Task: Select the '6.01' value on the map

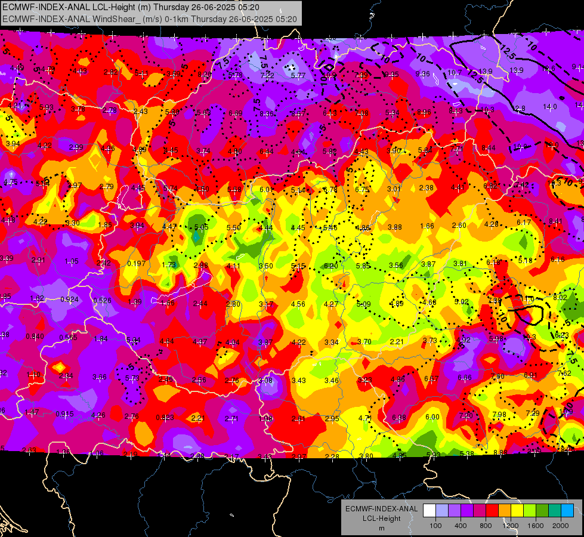Action: [267, 189]
